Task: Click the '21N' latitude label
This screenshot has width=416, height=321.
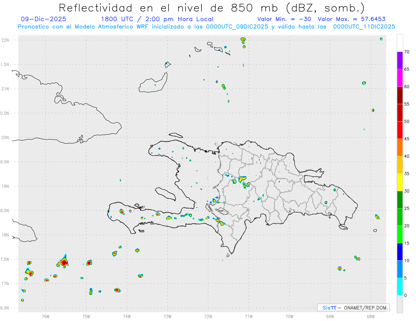Action: click(x=5, y=89)
